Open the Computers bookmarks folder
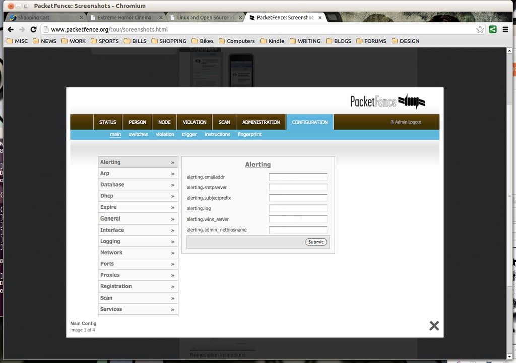 click(237, 41)
